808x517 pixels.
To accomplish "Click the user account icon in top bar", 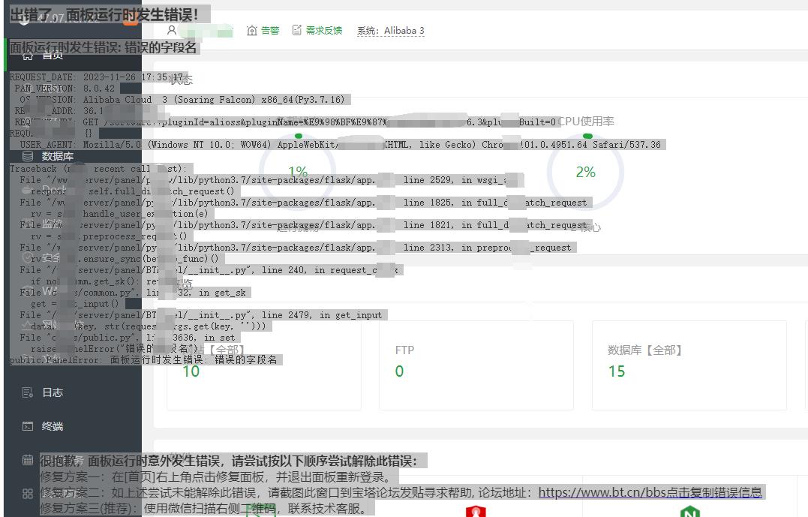I will click(172, 31).
